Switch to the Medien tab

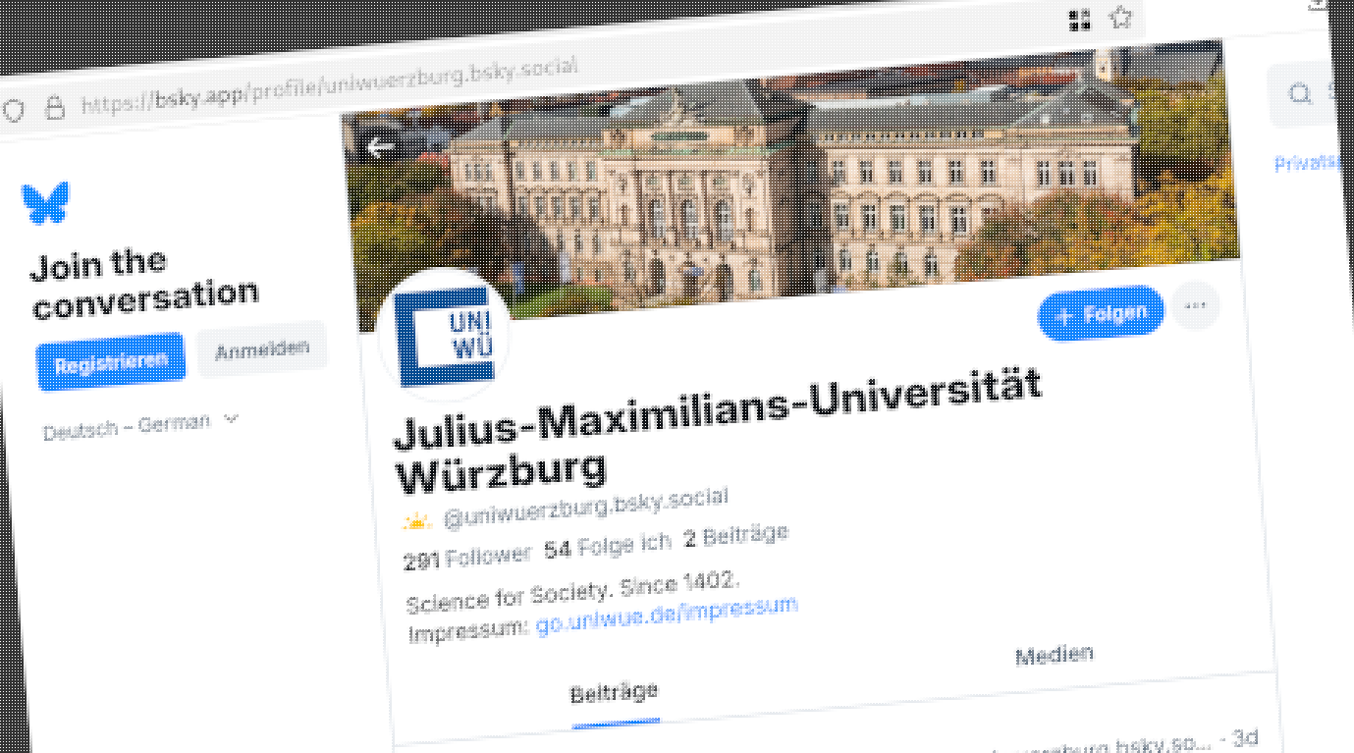pos(1054,656)
